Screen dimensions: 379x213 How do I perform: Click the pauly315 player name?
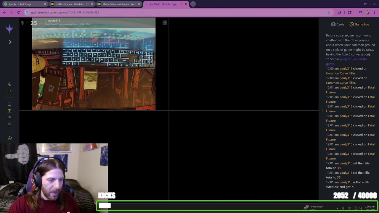(54, 21)
